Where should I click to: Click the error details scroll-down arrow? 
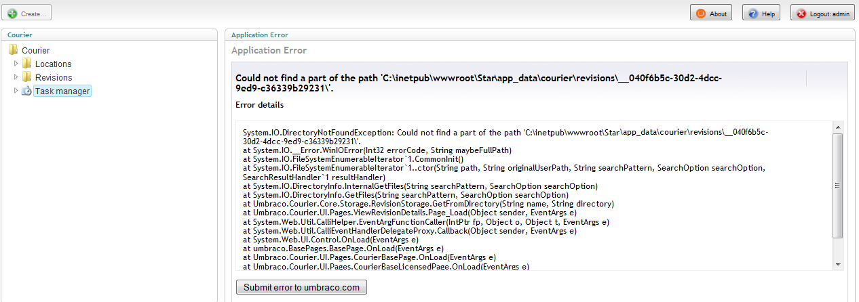pos(837,264)
